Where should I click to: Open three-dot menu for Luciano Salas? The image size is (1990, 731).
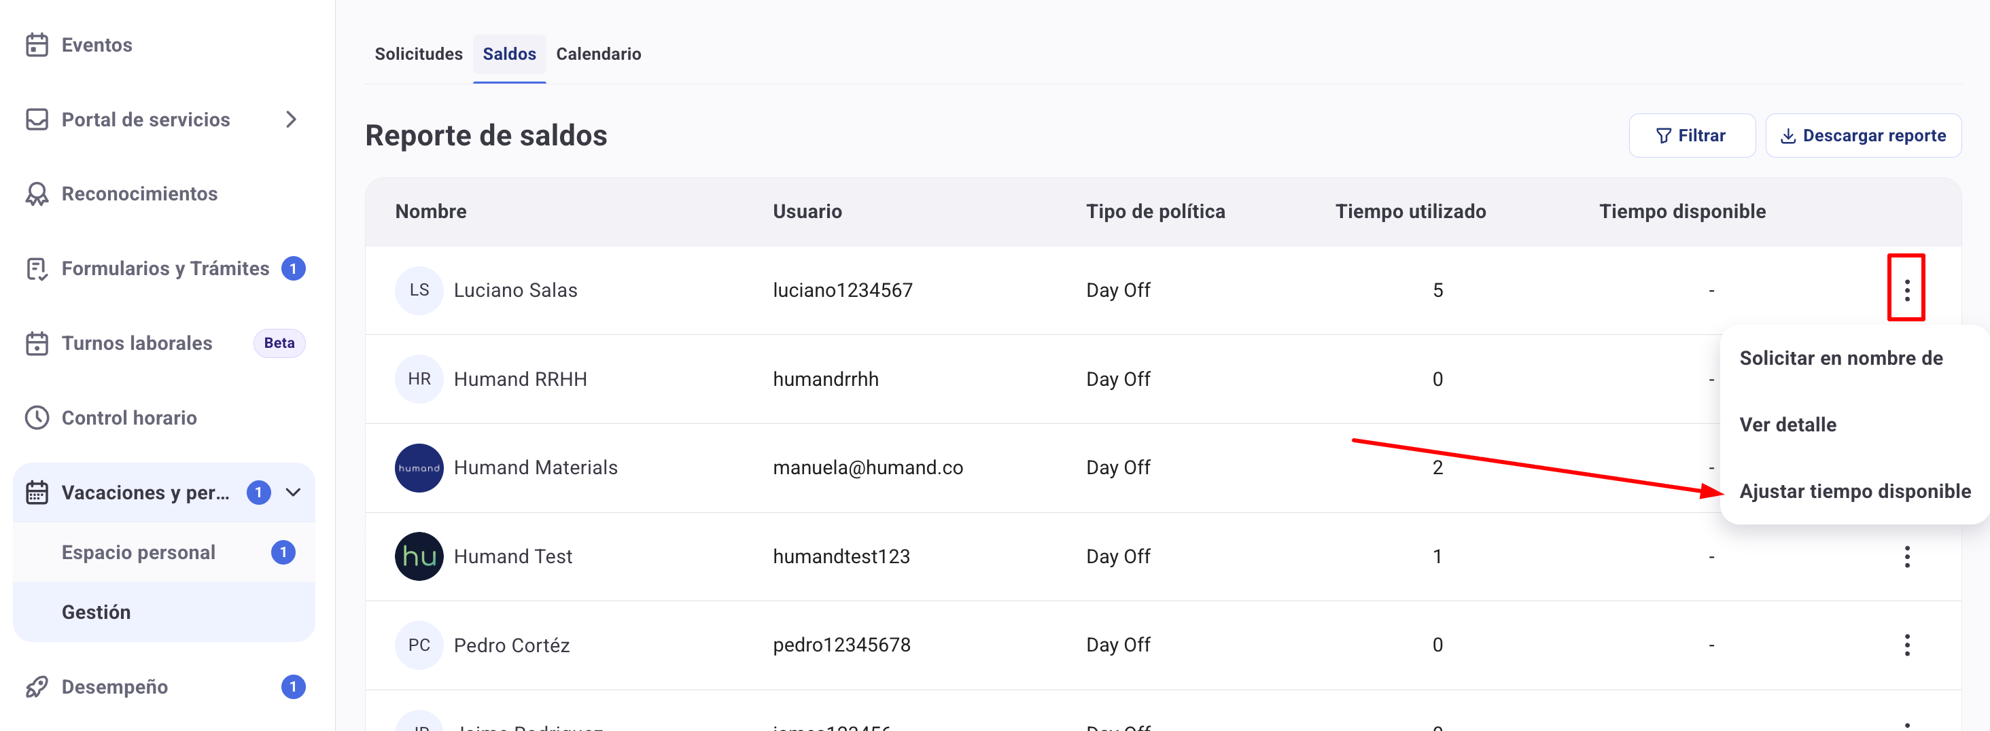click(1906, 290)
